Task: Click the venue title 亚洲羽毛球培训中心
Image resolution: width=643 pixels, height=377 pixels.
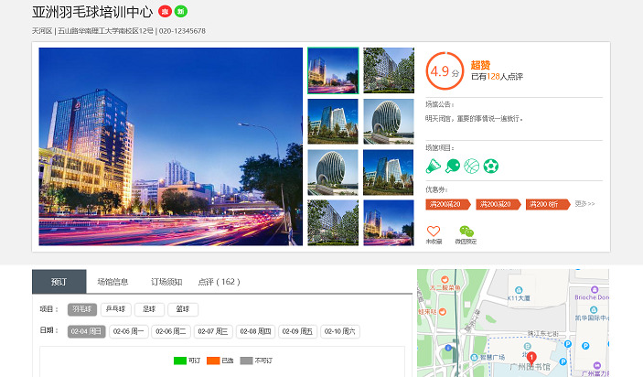Action: click(x=92, y=12)
